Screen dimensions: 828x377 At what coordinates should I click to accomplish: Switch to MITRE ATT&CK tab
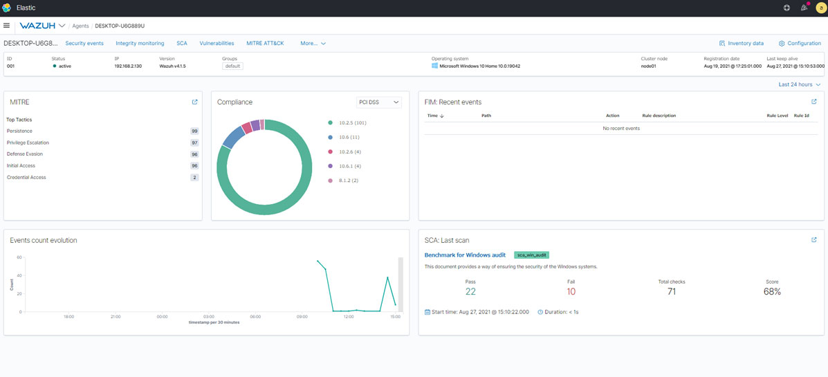[265, 44]
